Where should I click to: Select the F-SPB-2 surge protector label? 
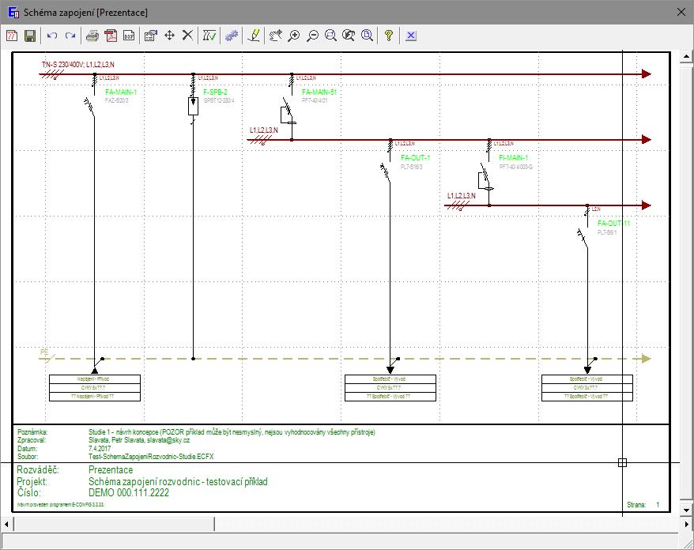[x=215, y=92]
